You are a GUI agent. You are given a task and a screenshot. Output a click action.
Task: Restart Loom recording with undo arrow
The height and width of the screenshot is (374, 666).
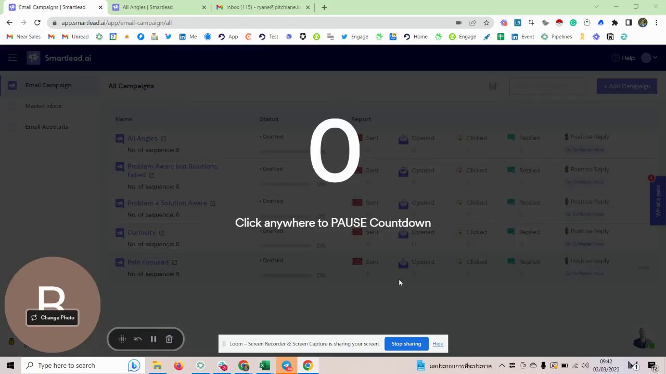click(x=138, y=339)
